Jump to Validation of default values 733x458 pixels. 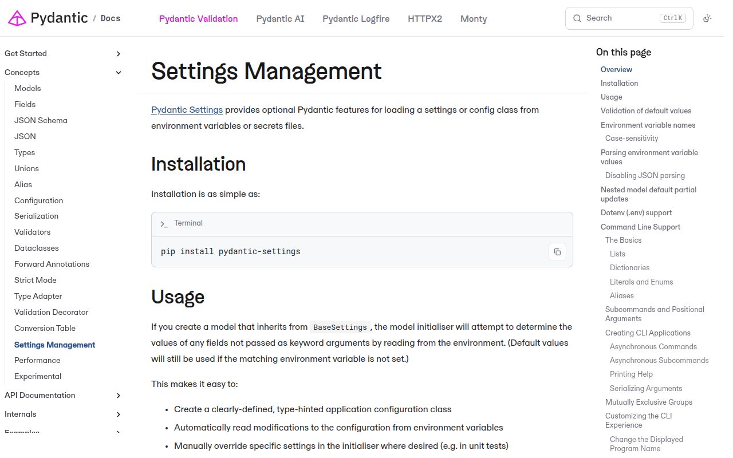click(646, 110)
